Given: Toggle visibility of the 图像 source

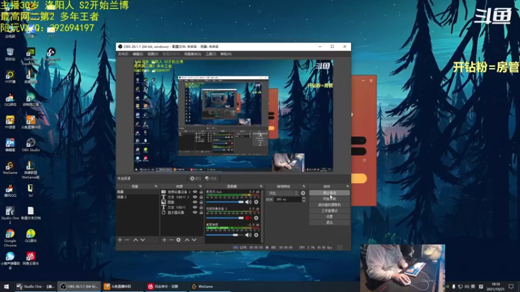Looking at the screenshot, I should 195,202.
